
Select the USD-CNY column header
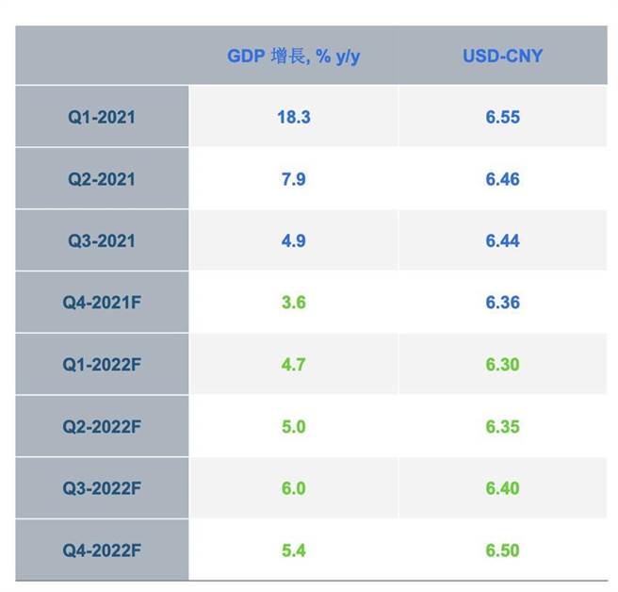coord(502,56)
